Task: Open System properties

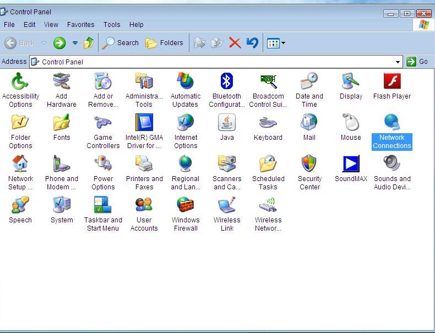Action: [61, 210]
